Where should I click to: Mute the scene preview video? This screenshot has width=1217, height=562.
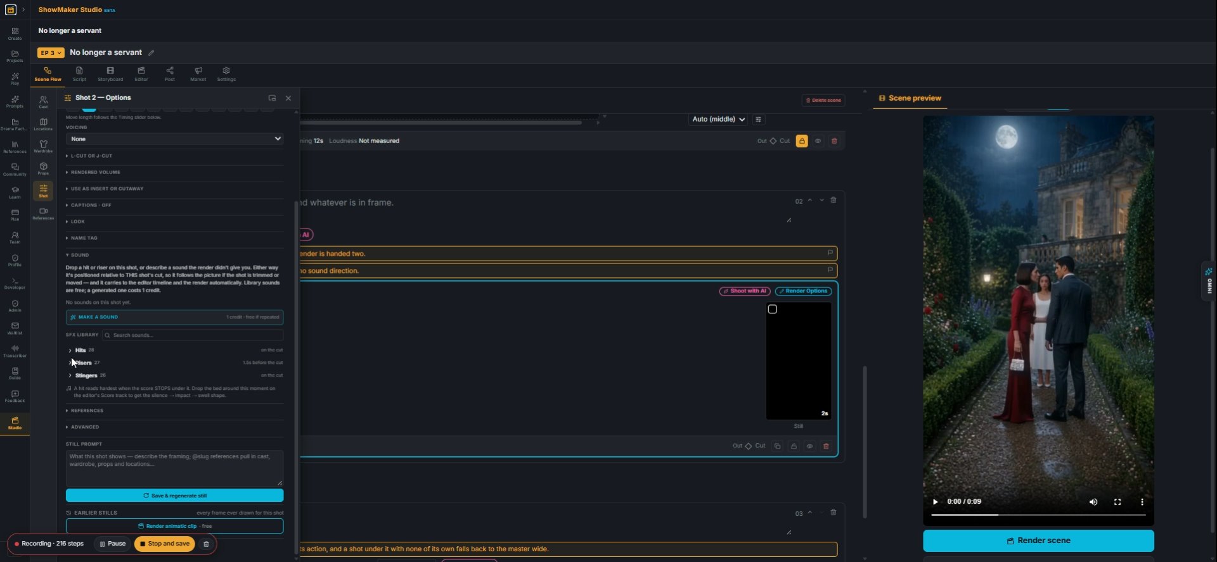pos(1093,502)
